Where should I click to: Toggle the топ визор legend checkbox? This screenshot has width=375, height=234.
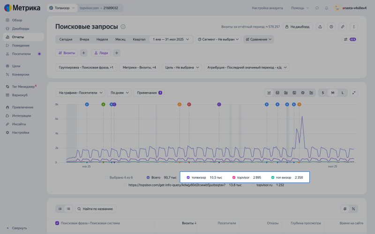[x=273, y=177]
